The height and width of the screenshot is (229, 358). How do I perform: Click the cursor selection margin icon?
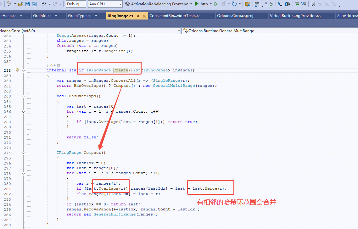point(281,4)
